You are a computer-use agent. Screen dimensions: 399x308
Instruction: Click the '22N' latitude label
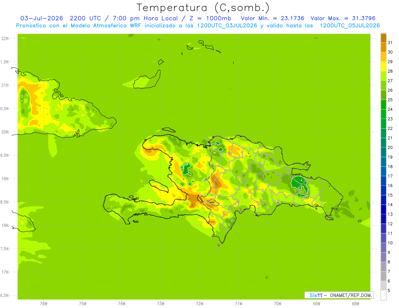(5, 39)
